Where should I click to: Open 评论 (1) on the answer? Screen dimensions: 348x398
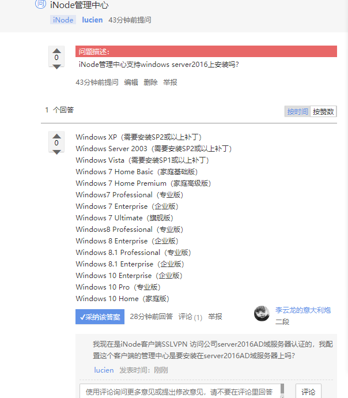coord(190,317)
